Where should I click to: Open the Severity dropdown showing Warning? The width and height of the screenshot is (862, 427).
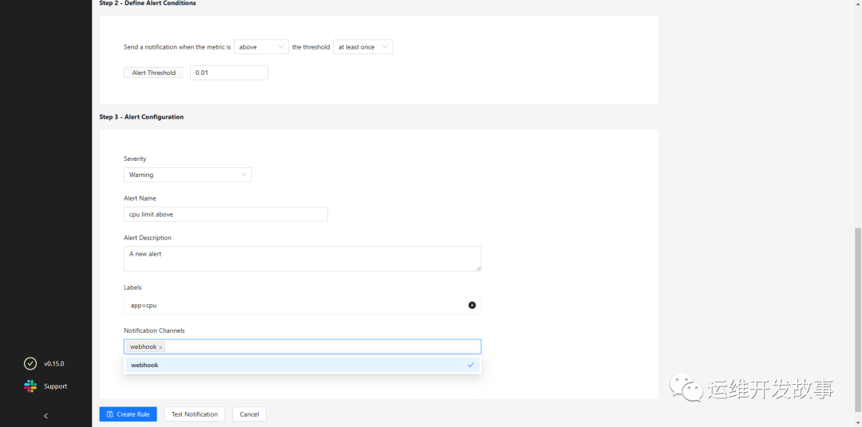pos(188,174)
